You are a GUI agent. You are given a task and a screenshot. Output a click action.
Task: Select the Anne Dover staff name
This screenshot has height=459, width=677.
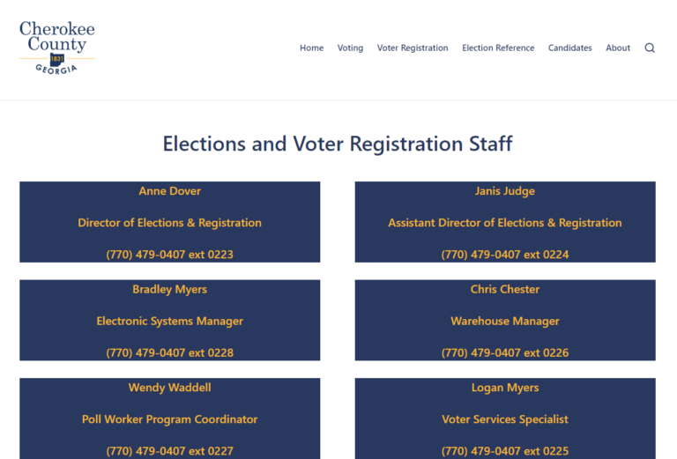[169, 191]
